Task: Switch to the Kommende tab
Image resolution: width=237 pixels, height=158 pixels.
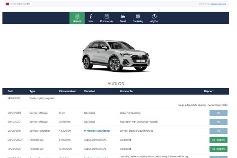Action: [106, 18]
